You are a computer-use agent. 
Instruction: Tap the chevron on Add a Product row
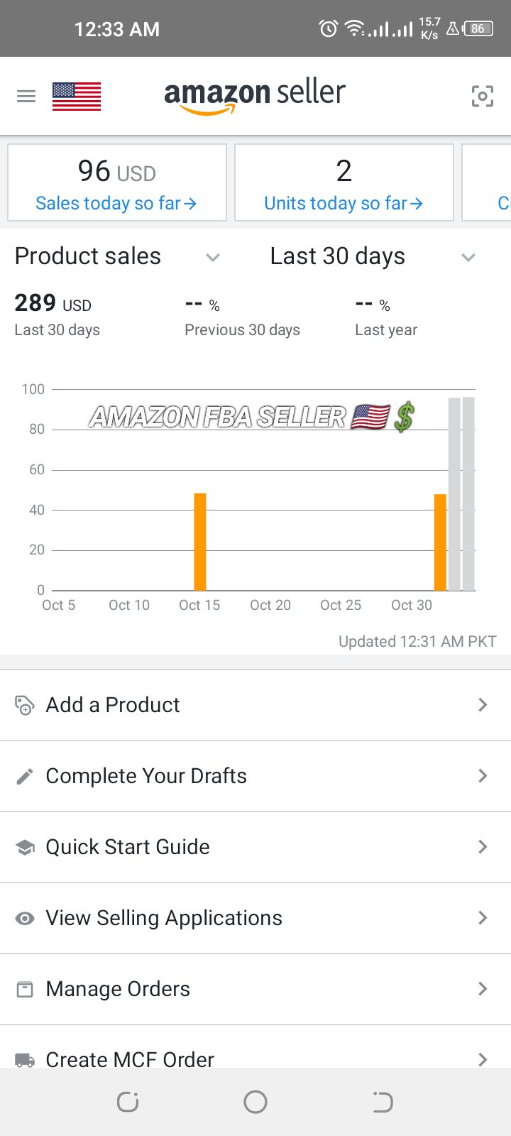(483, 705)
